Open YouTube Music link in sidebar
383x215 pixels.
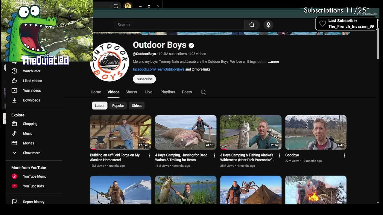pyautogui.click(x=35, y=176)
